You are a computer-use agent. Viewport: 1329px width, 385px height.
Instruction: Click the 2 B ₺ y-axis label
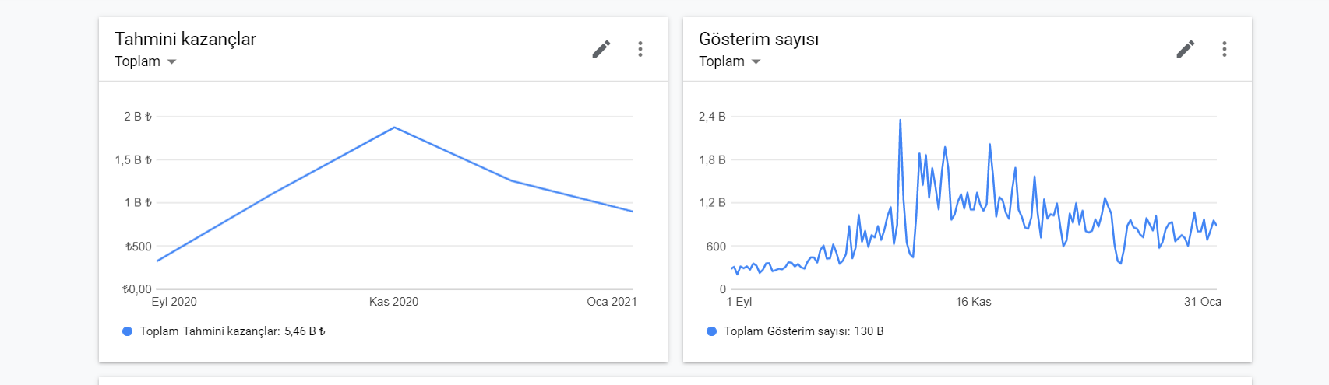point(138,117)
